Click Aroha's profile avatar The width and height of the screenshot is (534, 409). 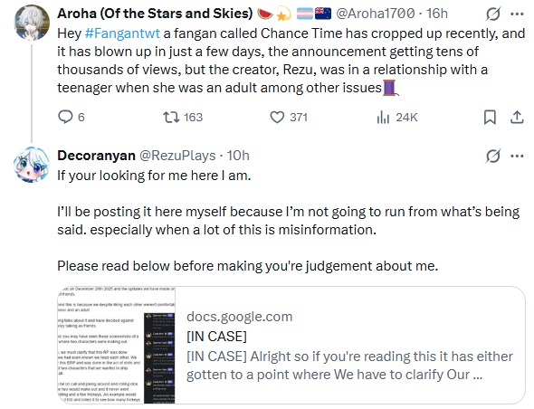click(32, 23)
